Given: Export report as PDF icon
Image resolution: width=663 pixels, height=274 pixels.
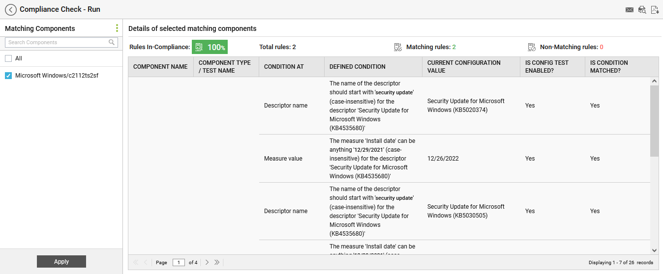Looking at the screenshot, I should point(655,10).
